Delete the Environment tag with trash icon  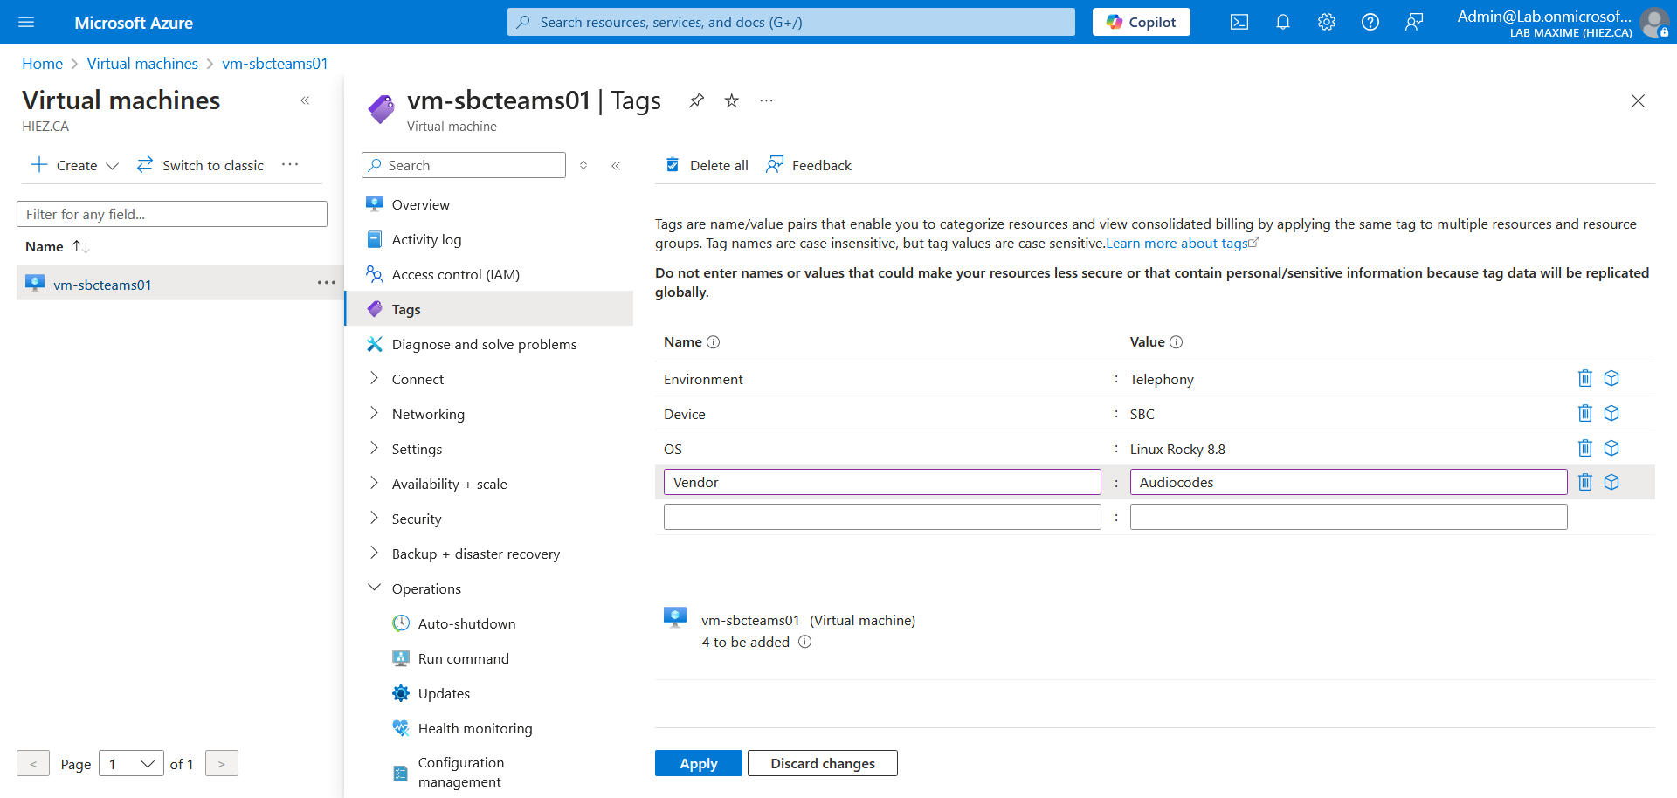click(x=1584, y=378)
